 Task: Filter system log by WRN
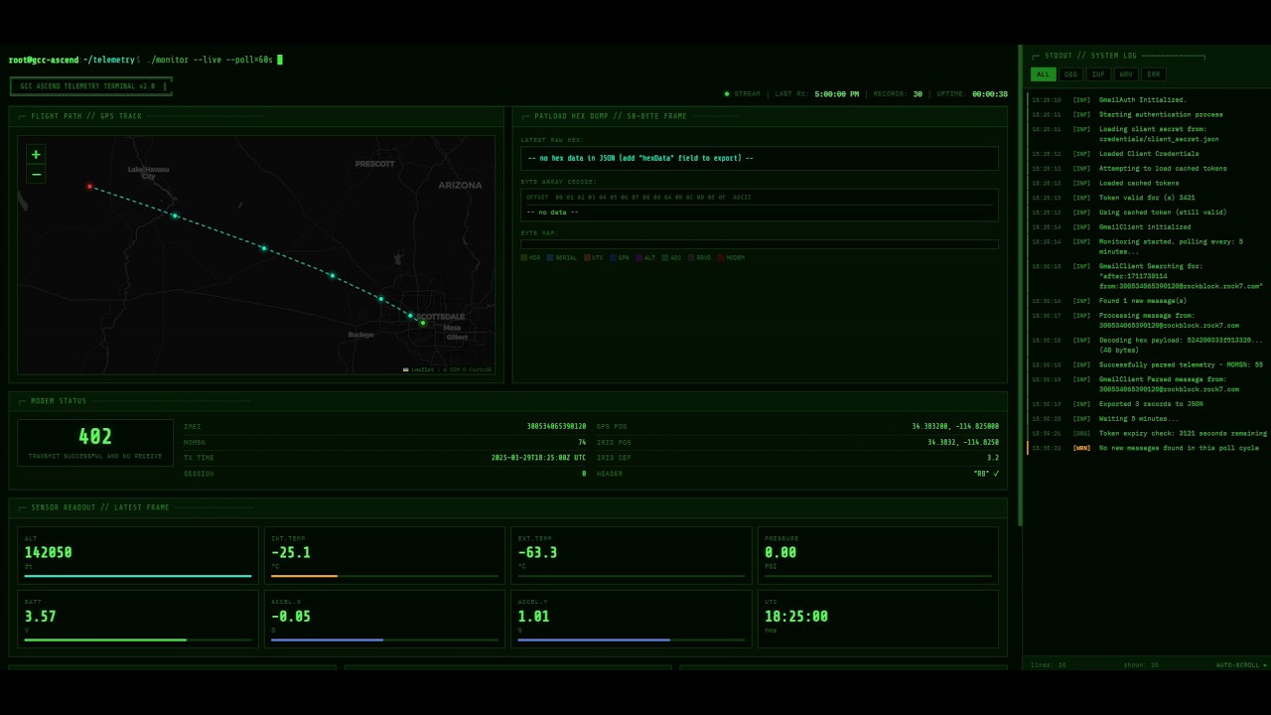pos(1126,74)
